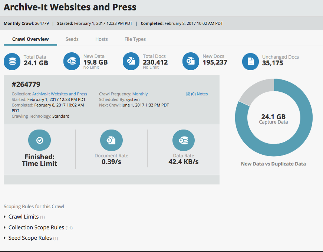The width and height of the screenshot is (323, 252).
Task: Click the Total Data database icon
Action: [x=12, y=62]
